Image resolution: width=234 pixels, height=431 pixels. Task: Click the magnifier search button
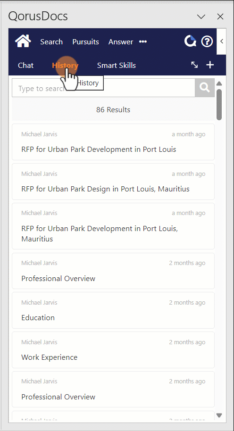point(205,88)
